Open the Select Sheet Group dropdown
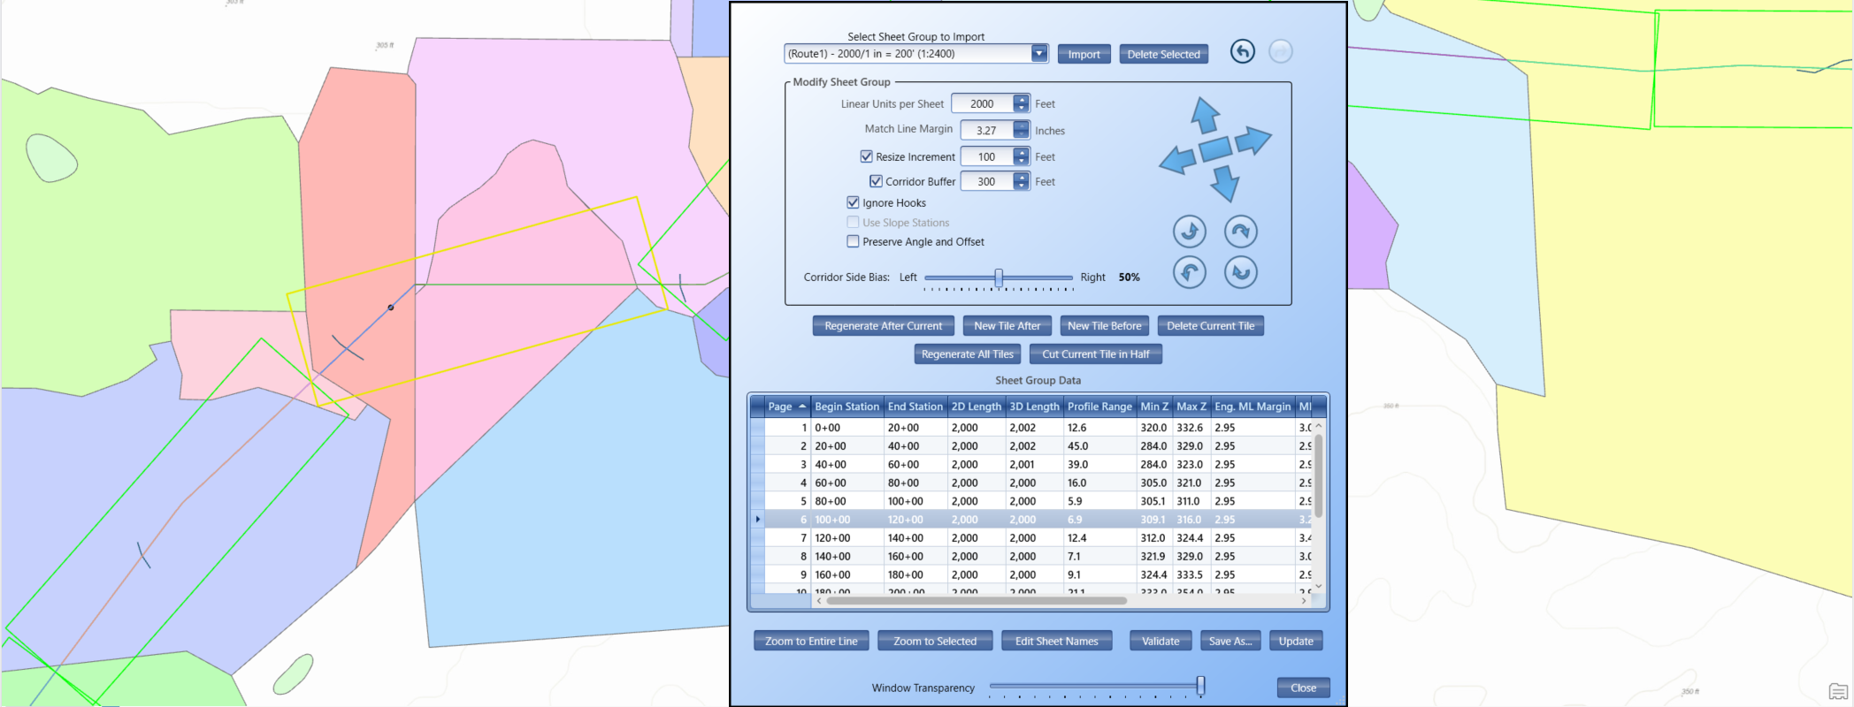1854x707 pixels. pyautogui.click(x=1039, y=54)
